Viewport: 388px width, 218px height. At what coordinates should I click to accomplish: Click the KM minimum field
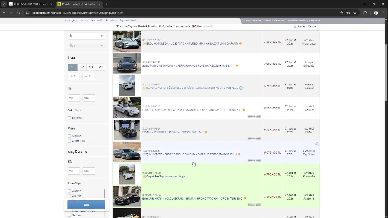tap(74, 171)
